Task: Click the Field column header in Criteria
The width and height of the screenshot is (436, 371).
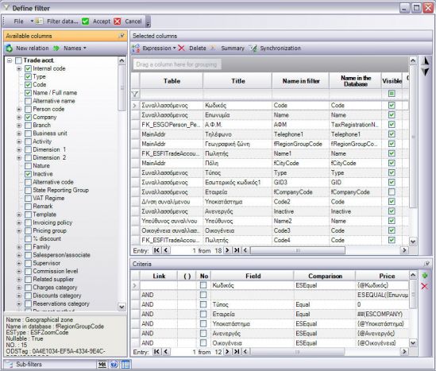Action: [253, 276]
